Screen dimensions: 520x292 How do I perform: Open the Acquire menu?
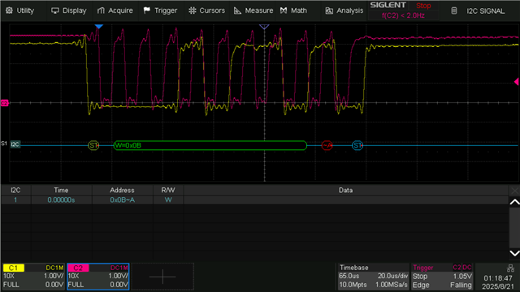pyautogui.click(x=115, y=11)
